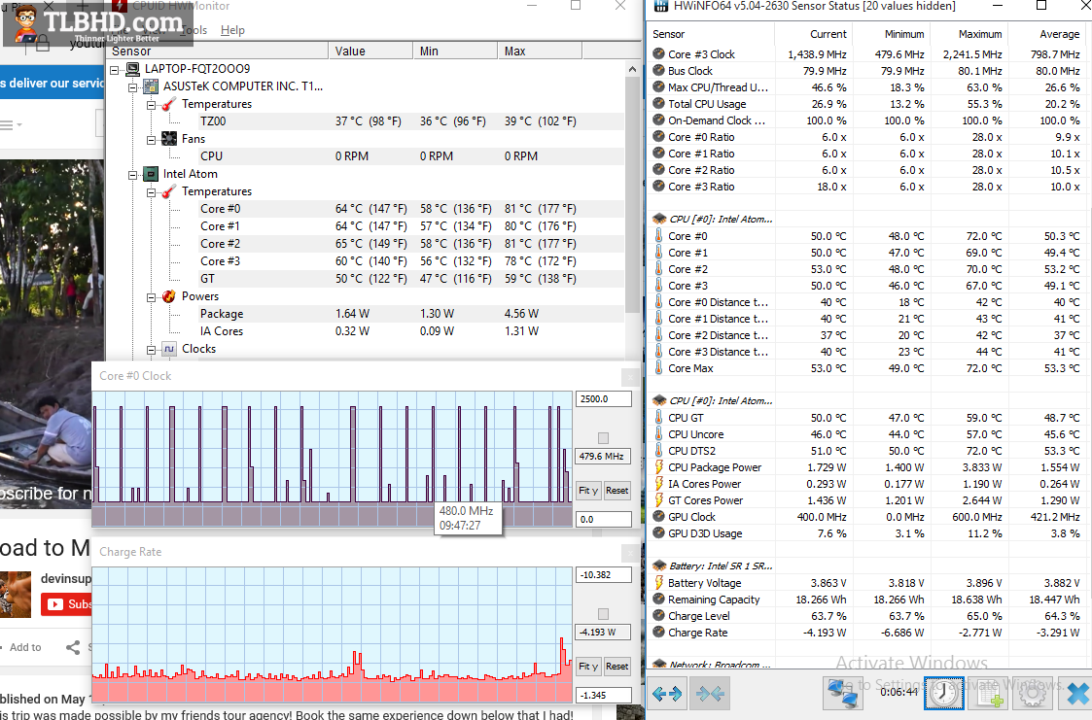Click the -1.345 field in Charge Rate graph

pyautogui.click(x=604, y=696)
